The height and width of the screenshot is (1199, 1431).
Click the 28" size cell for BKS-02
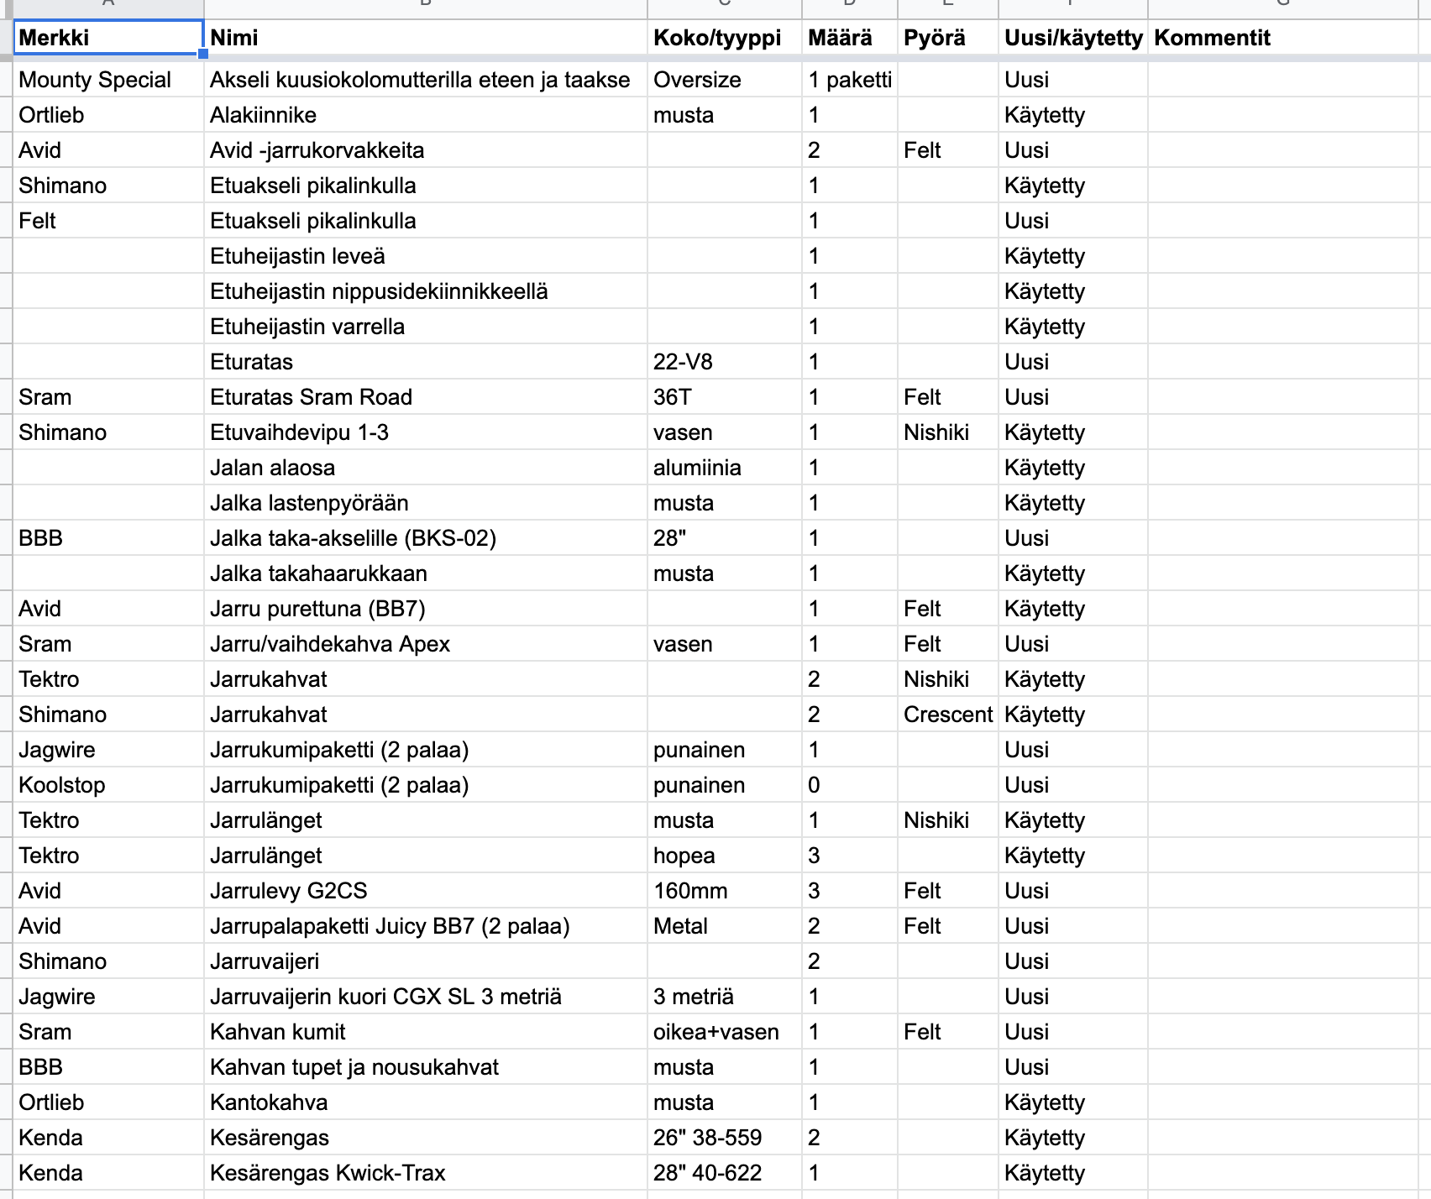pyautogui.click(x=725, y=538)
